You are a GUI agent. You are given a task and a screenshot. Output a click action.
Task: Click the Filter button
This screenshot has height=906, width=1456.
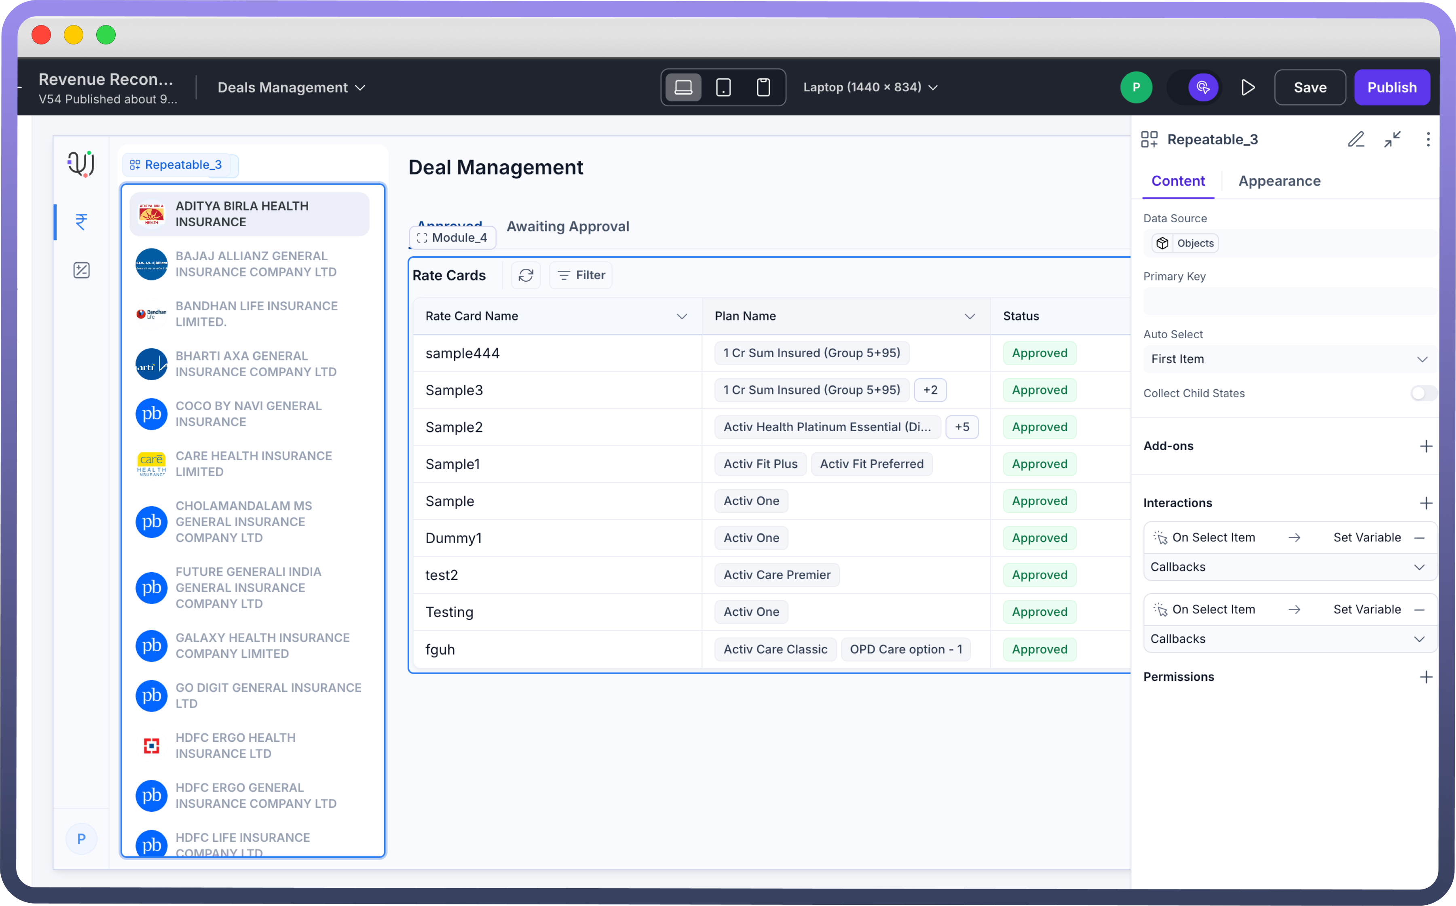click(581, 275)
